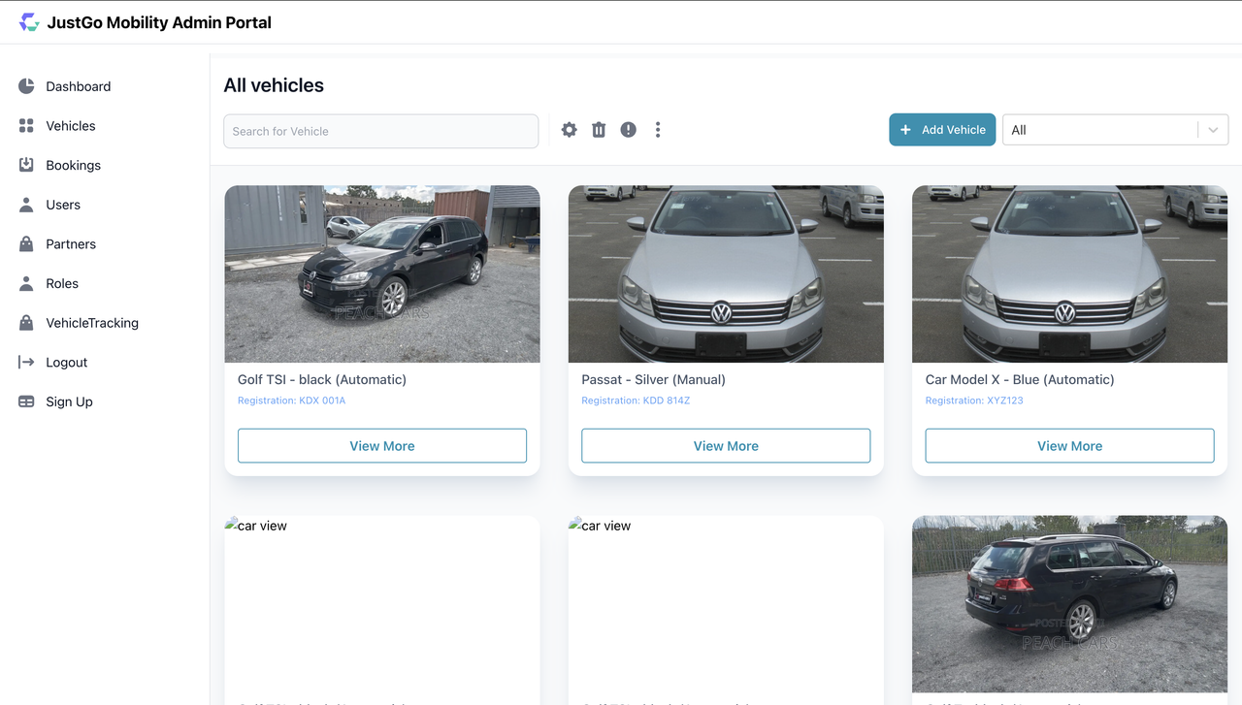Click View More on the Passat Silver card
The width and height of the screenshot is (1242, 705).
[725, 445]
